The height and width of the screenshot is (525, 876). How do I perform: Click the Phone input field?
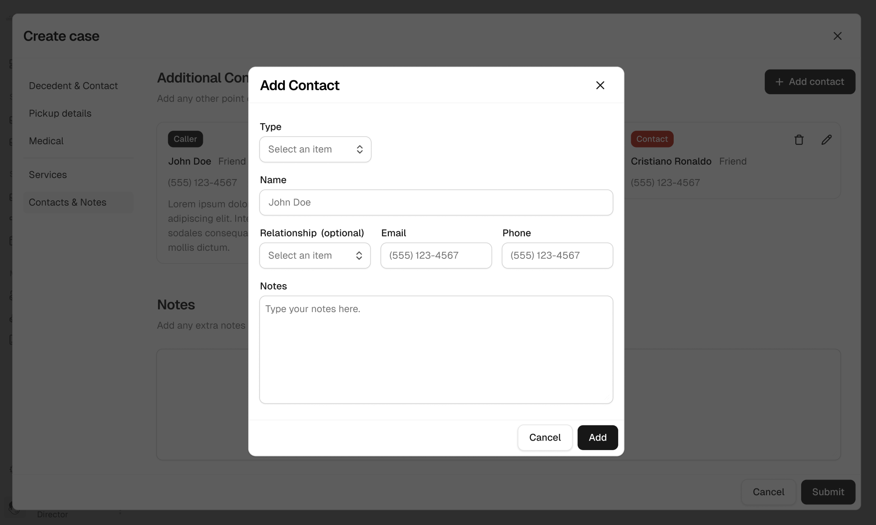tap(557, 256)
